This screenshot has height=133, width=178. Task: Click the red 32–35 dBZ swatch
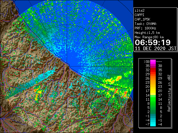click(153, 70)
